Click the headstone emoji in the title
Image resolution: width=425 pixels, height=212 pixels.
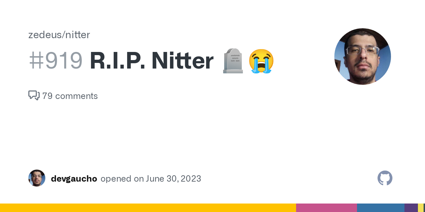pyautogui.click(x=233, y=61)
